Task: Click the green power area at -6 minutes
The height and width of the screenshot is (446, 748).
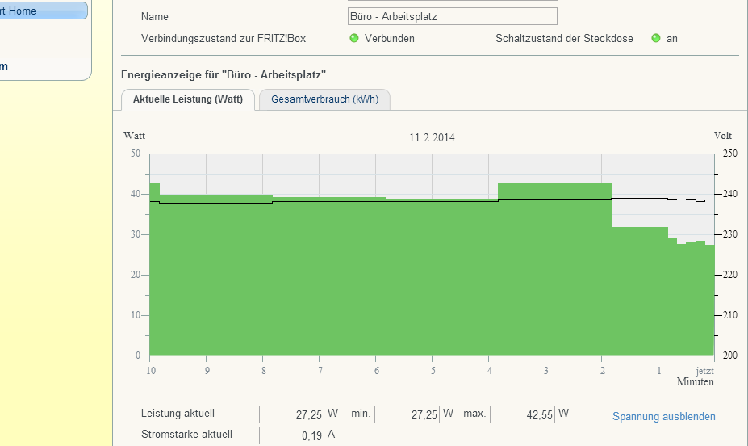Action: pyautogui.click(x=375, y=283)
